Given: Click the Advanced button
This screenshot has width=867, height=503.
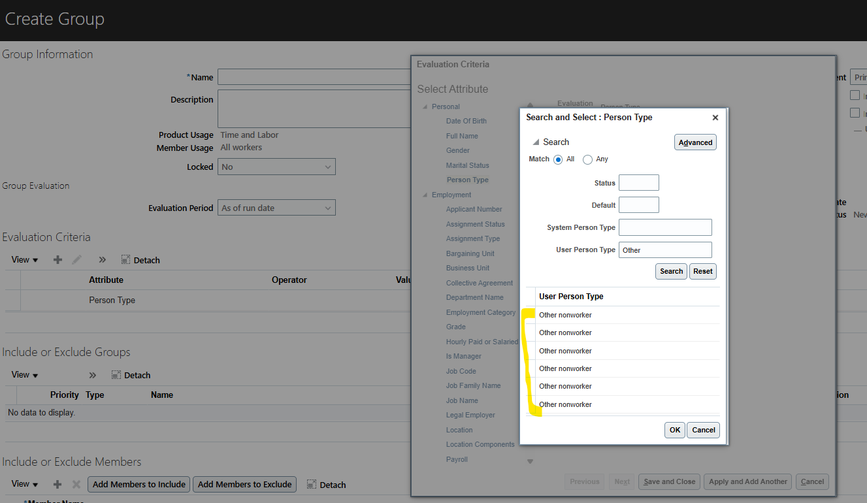Looking at the screenshot, I should coord(695,142).
